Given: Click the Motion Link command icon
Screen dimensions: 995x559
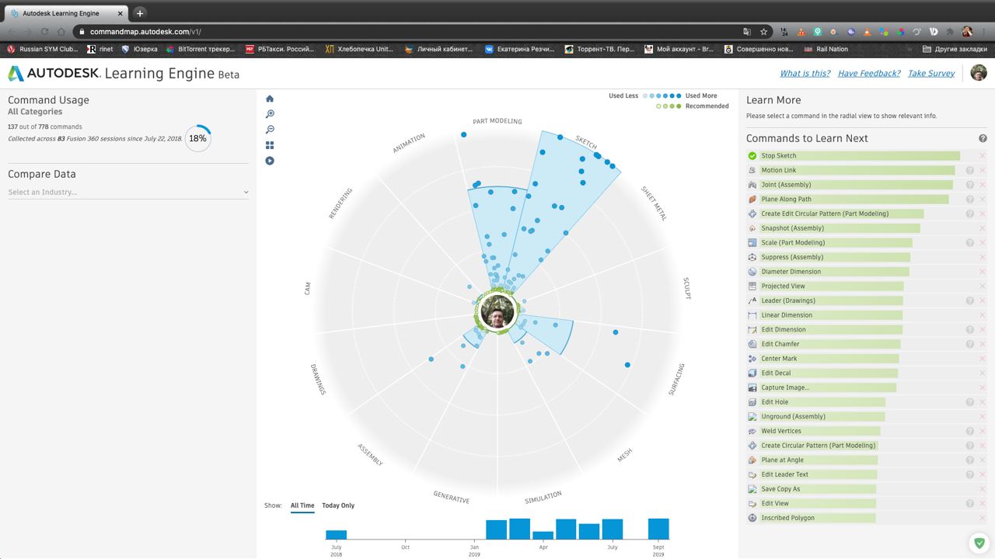Looking at the screenshot, I should pos(752,170).
